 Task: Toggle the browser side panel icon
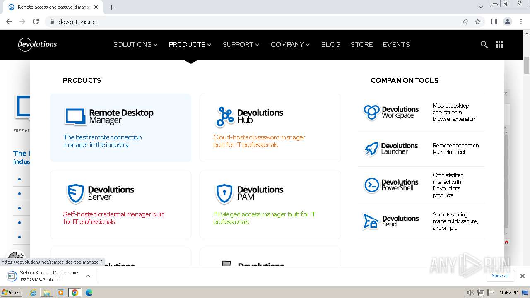(x=494, y=22)
